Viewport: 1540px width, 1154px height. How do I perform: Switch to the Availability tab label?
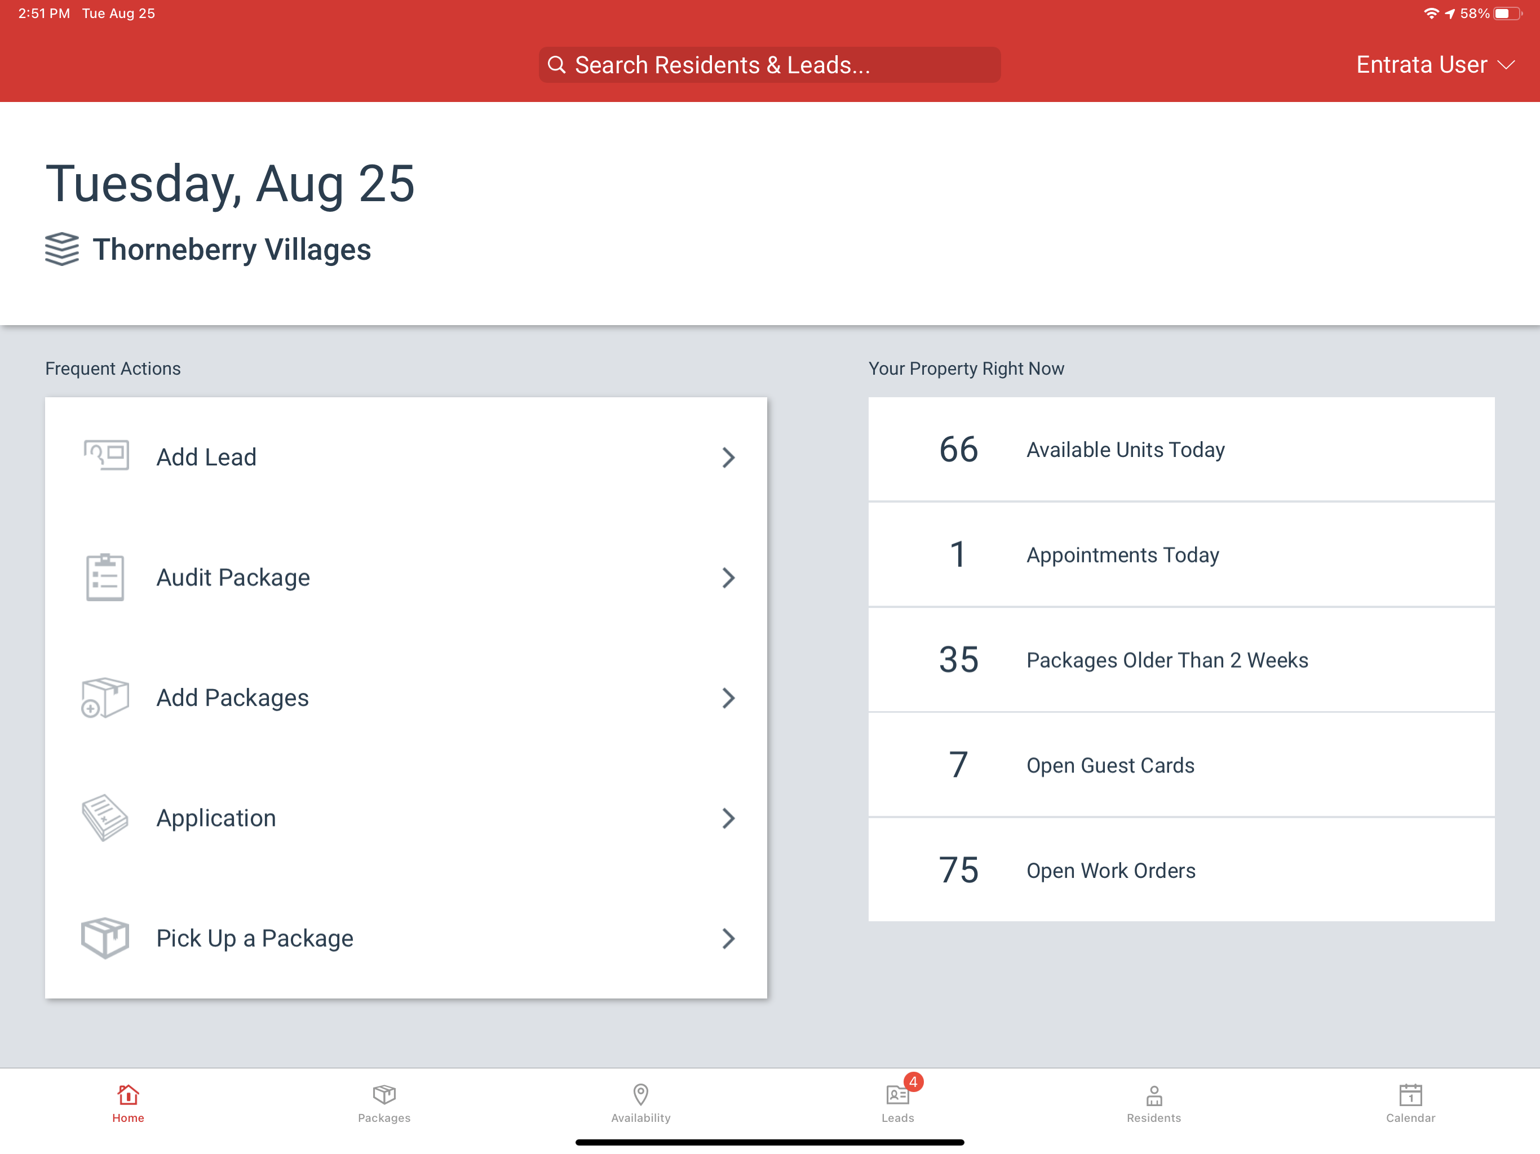(640, 1118)
